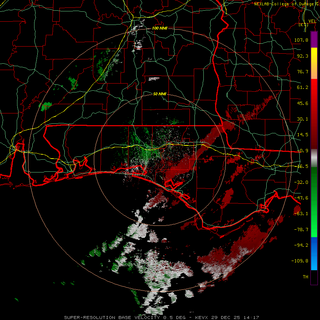Click the "100 NMI" range ring label
The height and width of the screenshot is (320, 320).
pos(160,28)
